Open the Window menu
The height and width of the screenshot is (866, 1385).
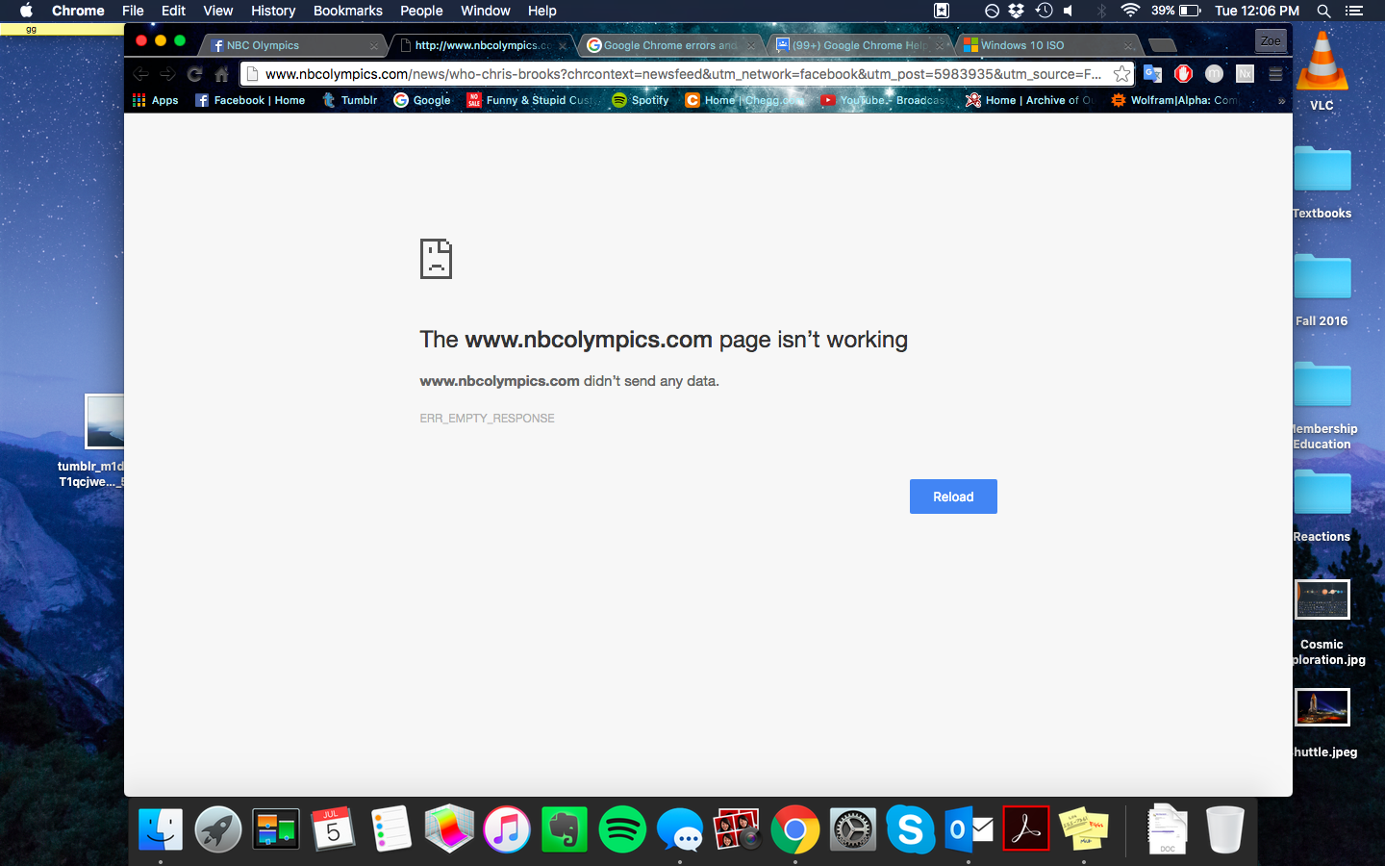[x=485, y=11]
